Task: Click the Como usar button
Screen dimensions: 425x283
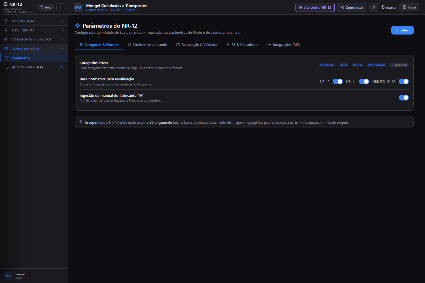Action: point(352,7)
